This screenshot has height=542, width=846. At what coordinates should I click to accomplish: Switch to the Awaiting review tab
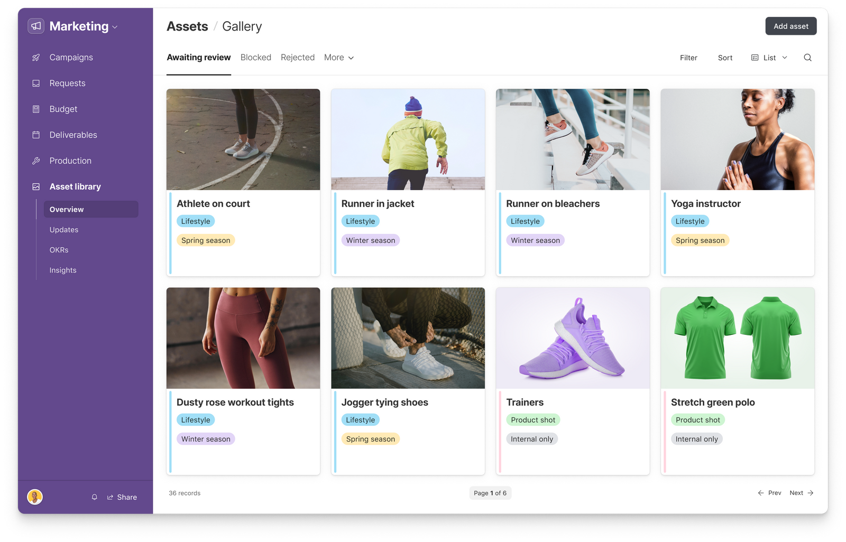click(199, 58)
